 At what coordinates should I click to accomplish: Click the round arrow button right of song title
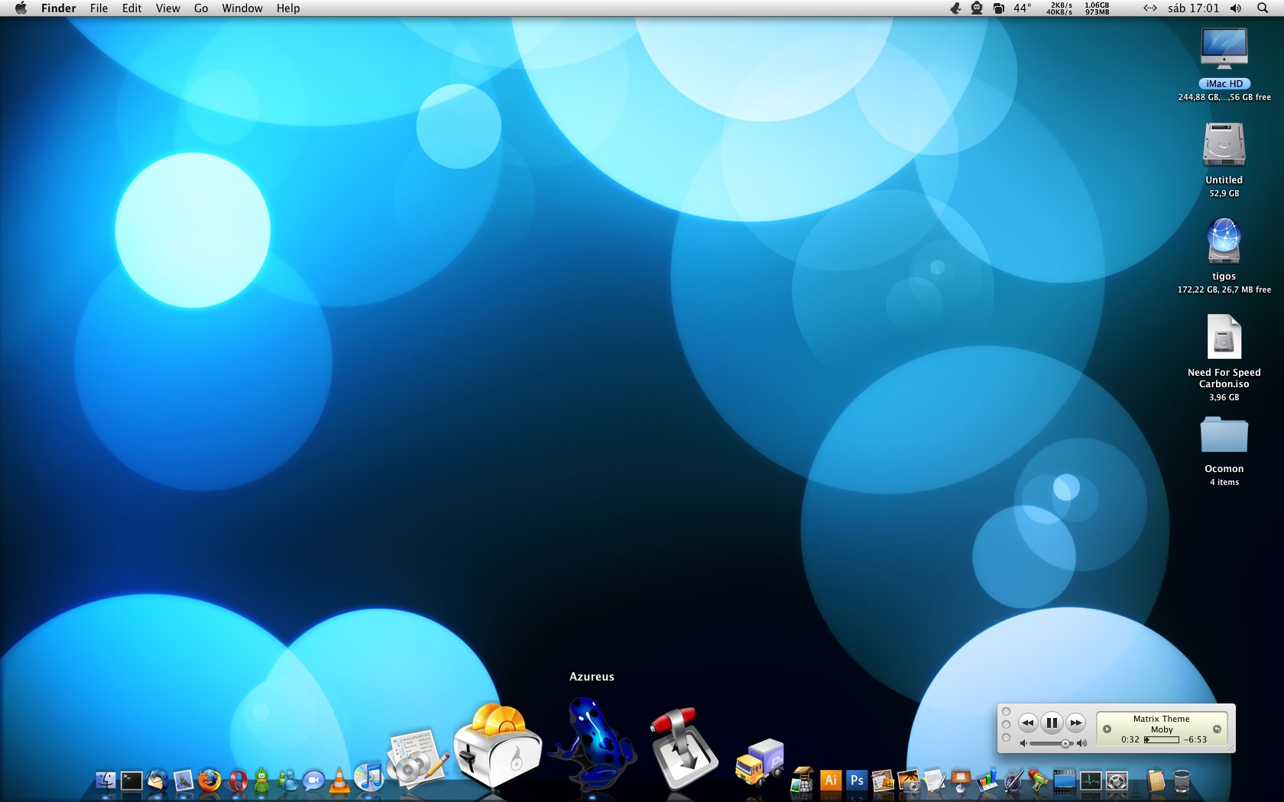tap(1217, 729)
